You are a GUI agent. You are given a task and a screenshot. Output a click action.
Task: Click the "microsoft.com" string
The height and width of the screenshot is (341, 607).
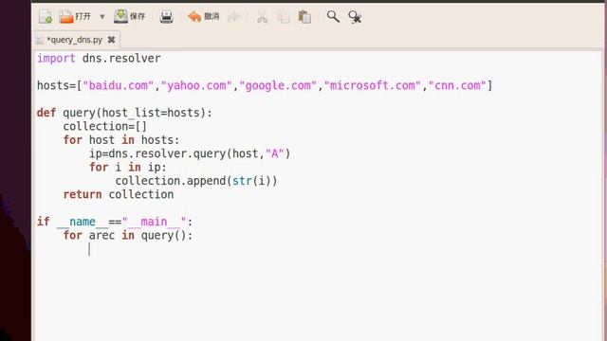[373, 85]
